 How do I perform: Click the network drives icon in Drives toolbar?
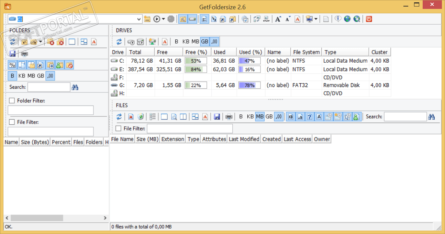[x=152, y=42]
